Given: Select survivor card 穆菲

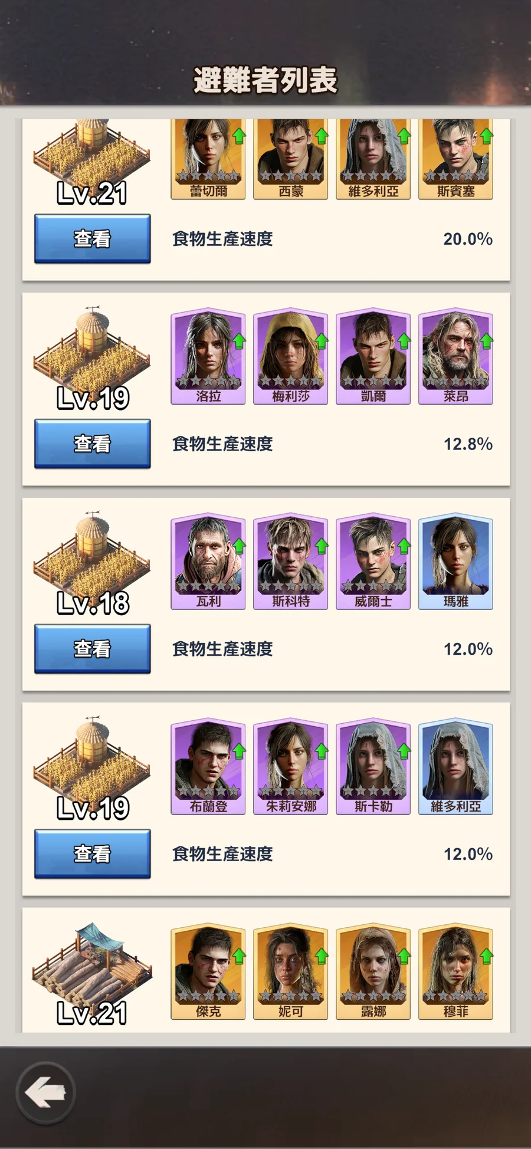Looking at the screenshot, I should pos(455,971).
